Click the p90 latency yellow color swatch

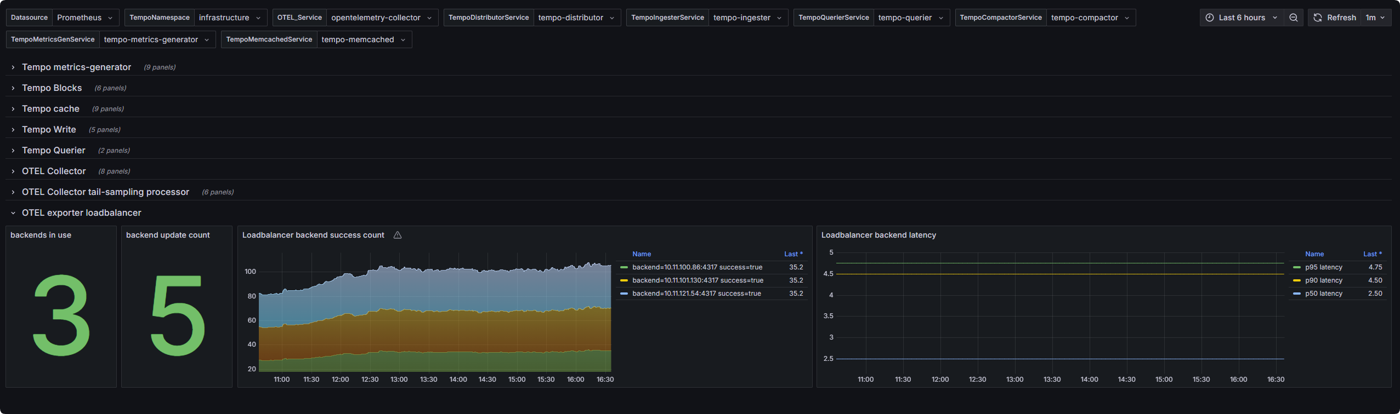pyautogui.click(x=1296, y=280)
